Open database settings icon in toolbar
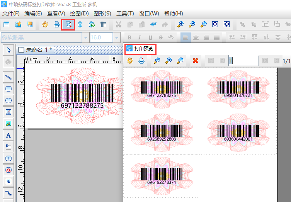This screenshot has width=291, height=202. tap(80, 24)
